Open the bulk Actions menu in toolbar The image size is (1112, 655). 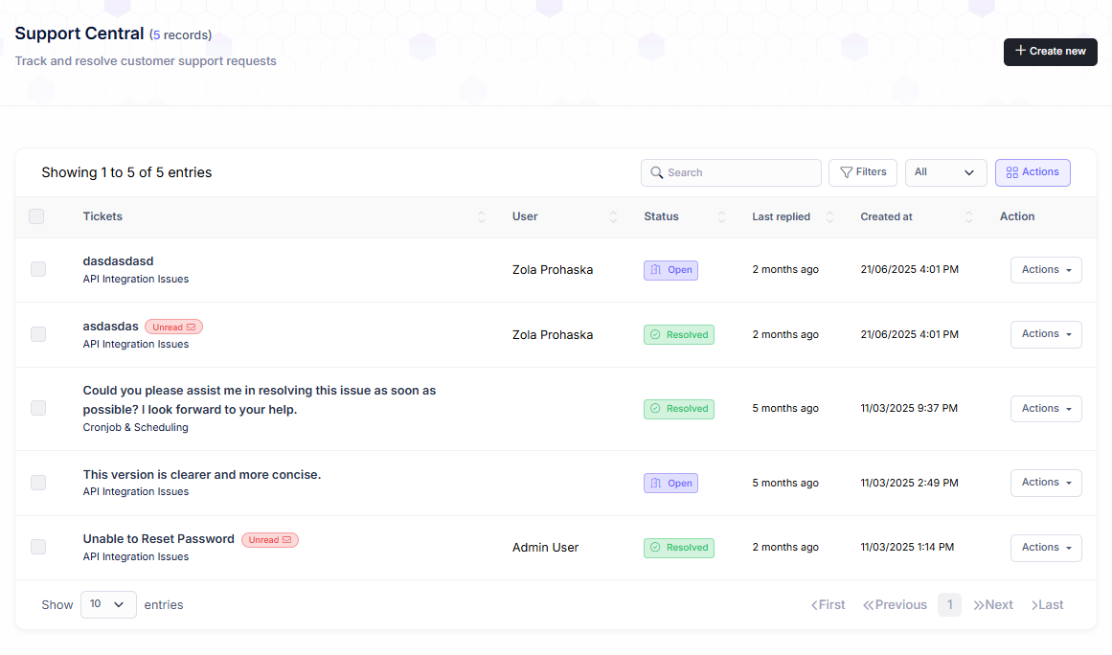pyautogui.click(x=1032, y=172)
